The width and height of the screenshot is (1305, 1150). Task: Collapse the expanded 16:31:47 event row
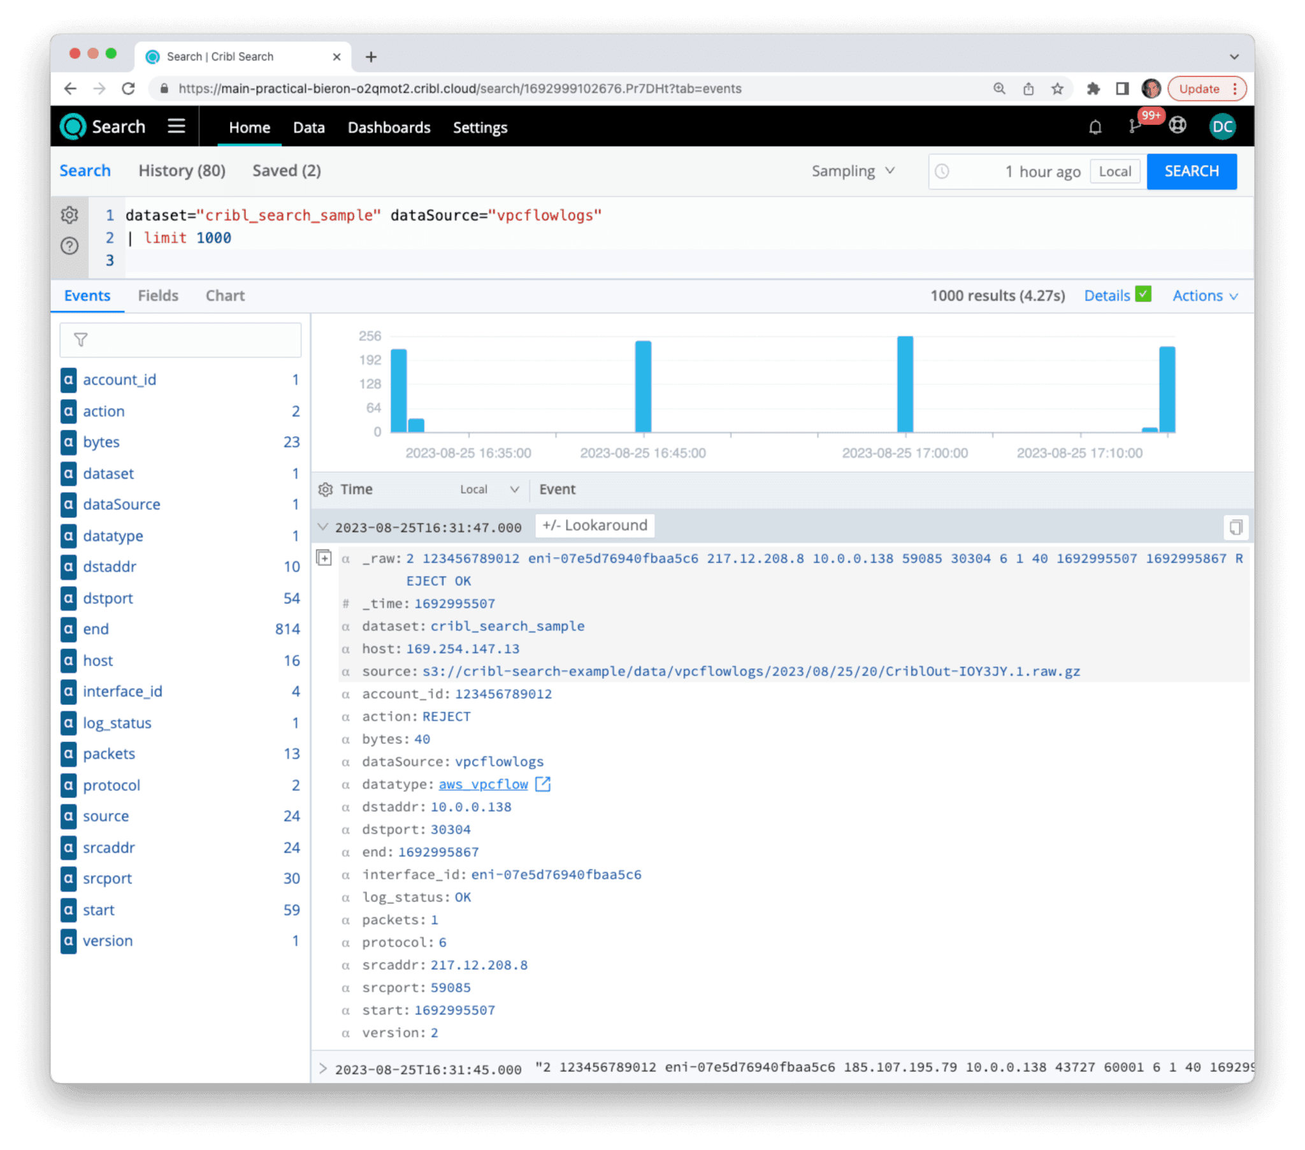point(323,527)
